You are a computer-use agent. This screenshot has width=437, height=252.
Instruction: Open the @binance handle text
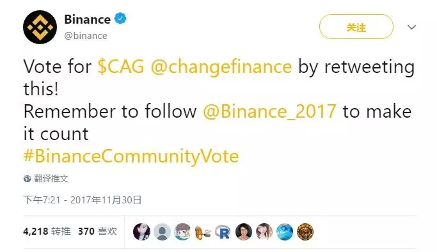86,36
